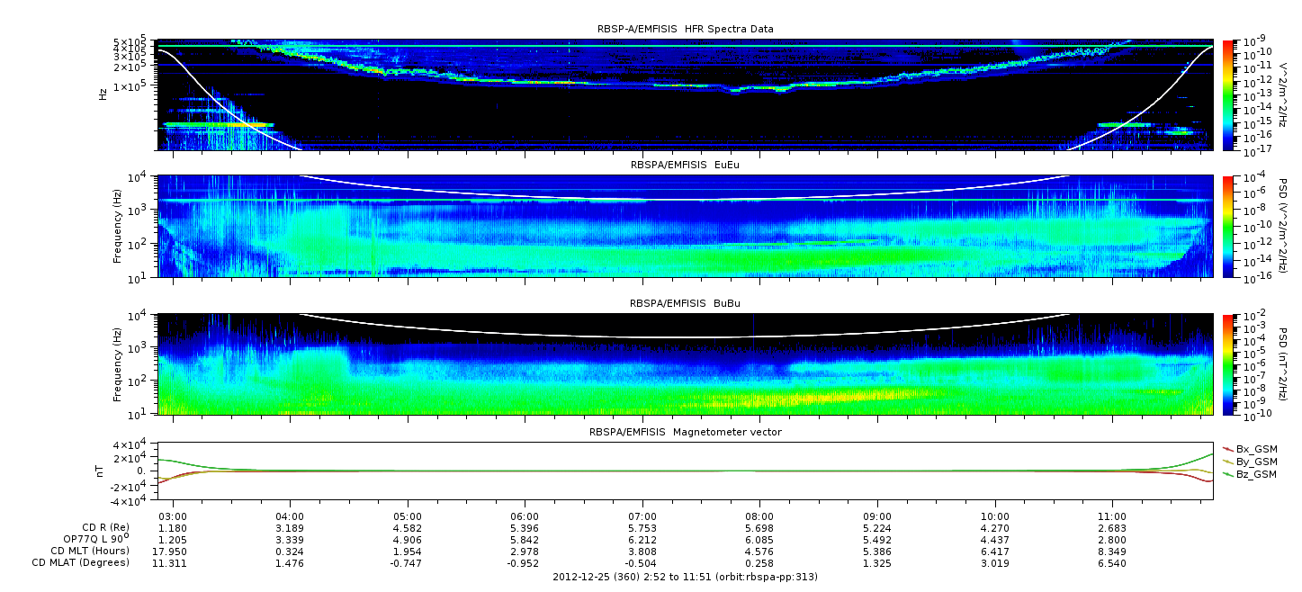Click the HFR spectra color bar

1227,94
